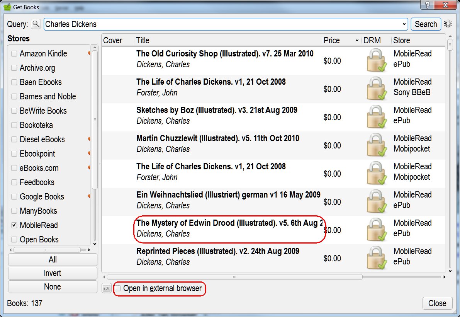Click the Get Books window basket icon
The image size is (460, 317).
(x=7, y=7)
